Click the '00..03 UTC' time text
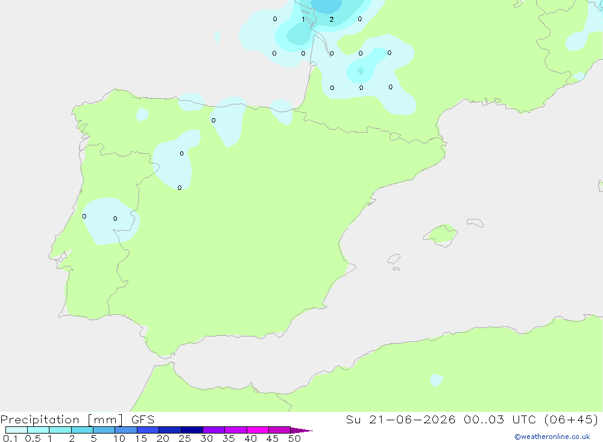603x442 pixels. tap(499, 420)
